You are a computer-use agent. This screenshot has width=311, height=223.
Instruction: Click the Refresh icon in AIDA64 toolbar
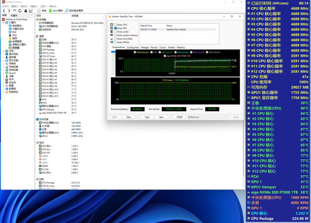(20, 11)
